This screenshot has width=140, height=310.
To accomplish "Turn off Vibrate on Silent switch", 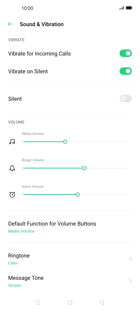I will [126, 71].
